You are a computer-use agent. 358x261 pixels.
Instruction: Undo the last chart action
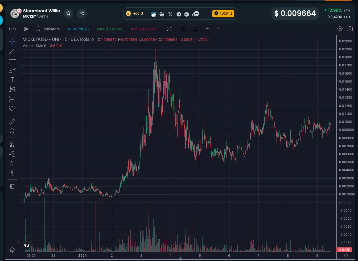[x=207, y=29]
